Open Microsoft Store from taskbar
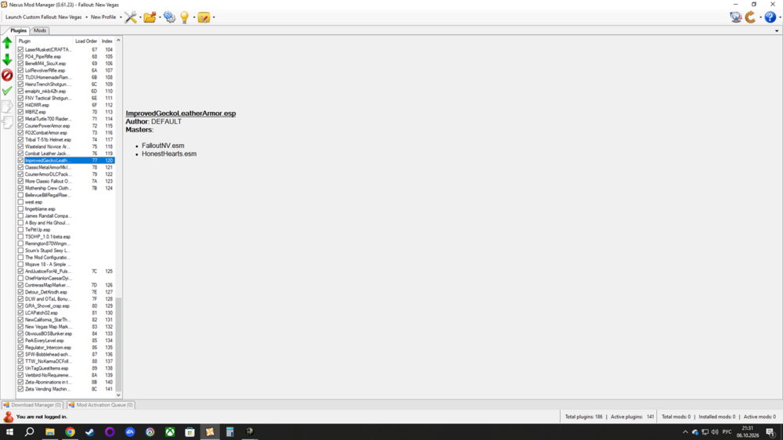Viewport: 783px width, 440px height. click(x=189, y=432)
